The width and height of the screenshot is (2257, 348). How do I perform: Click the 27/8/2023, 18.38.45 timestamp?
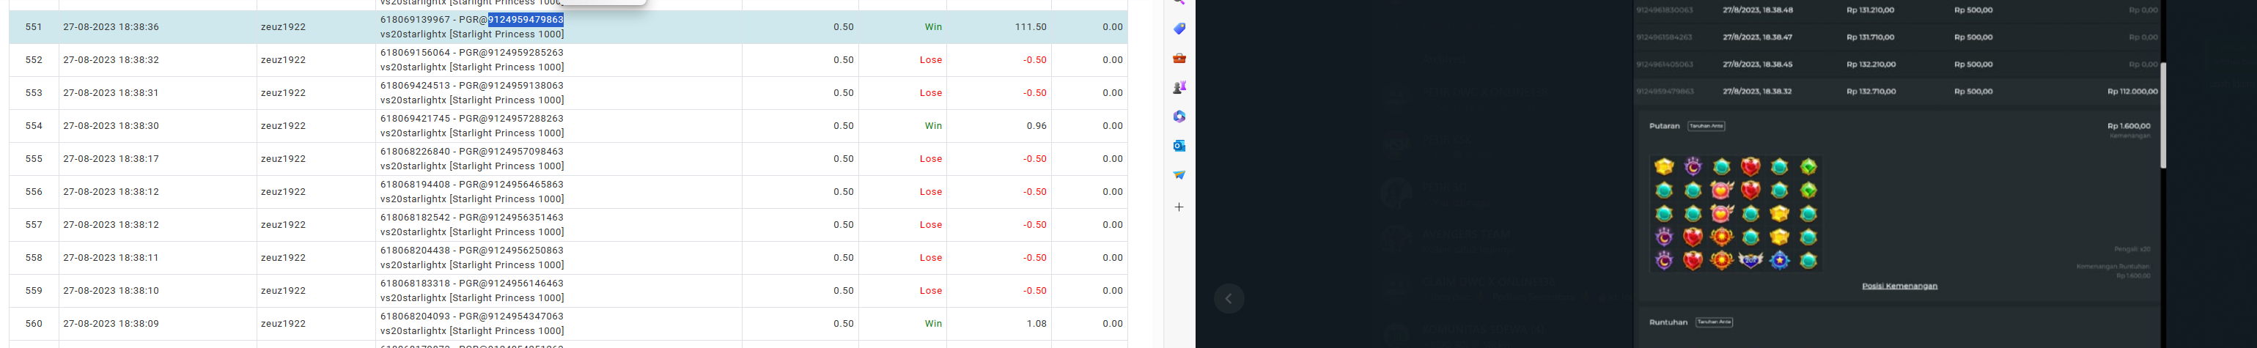1758,64
